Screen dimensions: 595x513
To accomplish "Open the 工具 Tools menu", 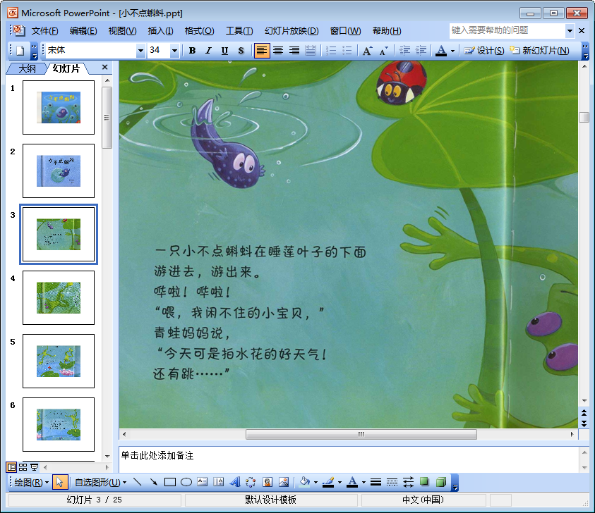I will (x=239, y=31).
